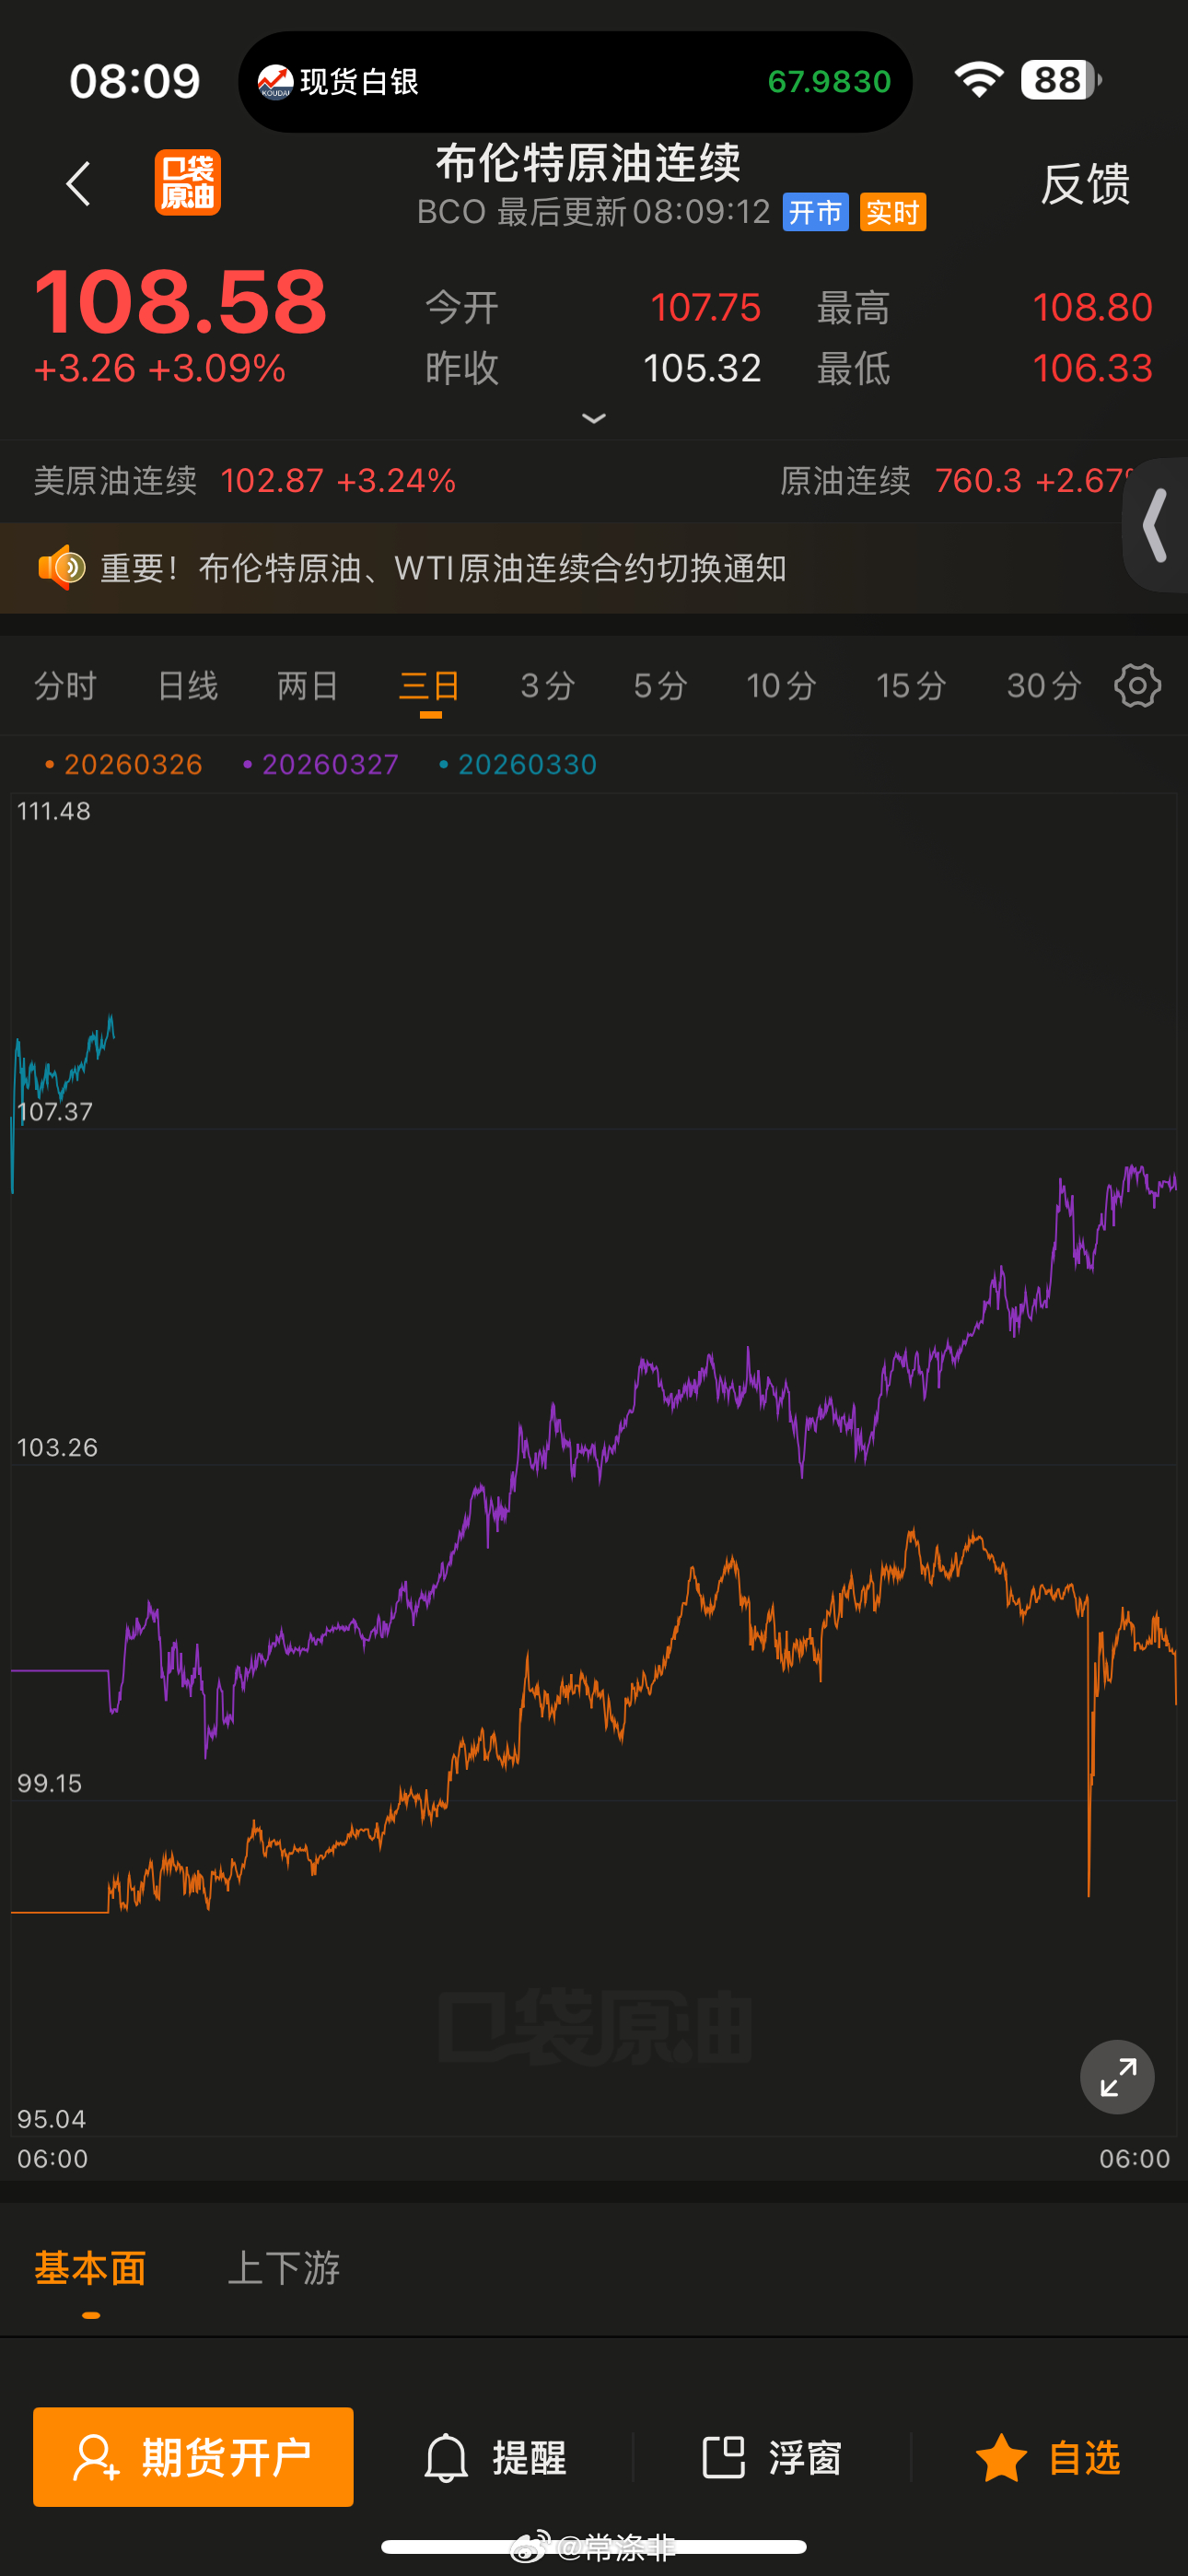Tap the 今开 107.75 value
Image resolution: width=1188 pixels, height=2576 pixels.
tap(705, 308)
